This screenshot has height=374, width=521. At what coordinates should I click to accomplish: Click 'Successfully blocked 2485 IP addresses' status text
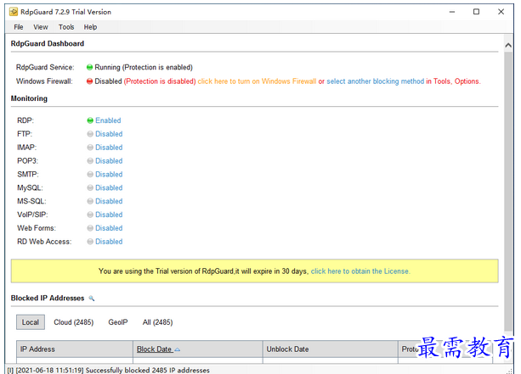click(x=148, y=370)
